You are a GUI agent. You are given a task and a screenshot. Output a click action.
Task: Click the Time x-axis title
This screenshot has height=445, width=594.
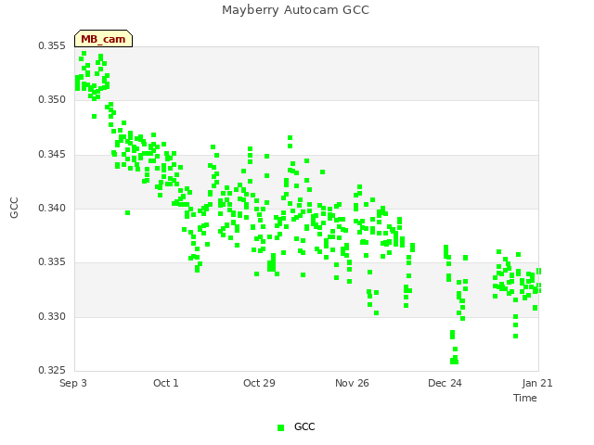point(525,398)
